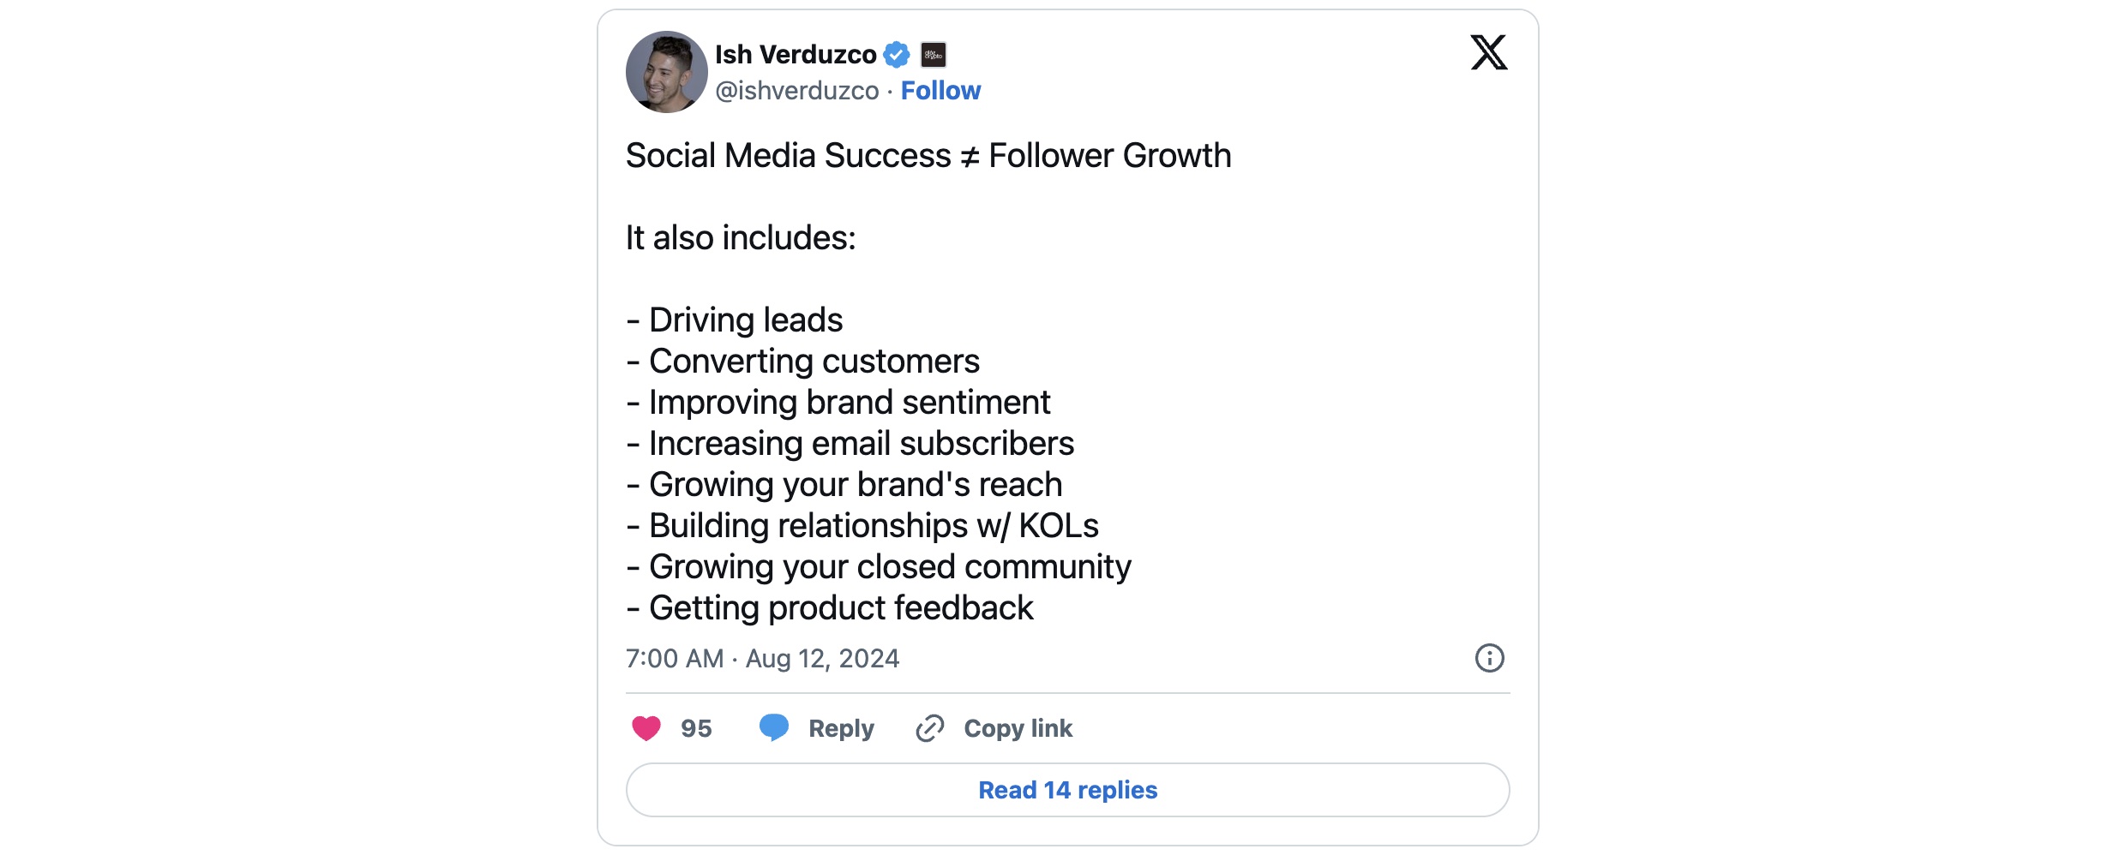Click the small affiliation badge beside the name
Screen dimensions: 2126x855
point(934,55)
